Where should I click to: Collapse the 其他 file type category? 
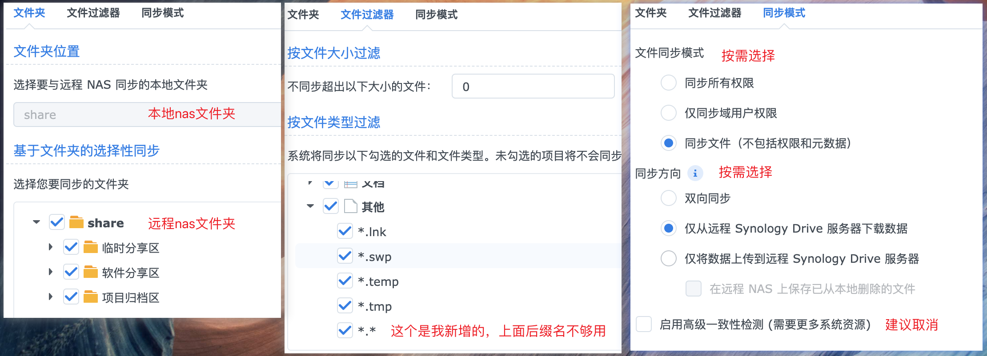tap(310, 206)
